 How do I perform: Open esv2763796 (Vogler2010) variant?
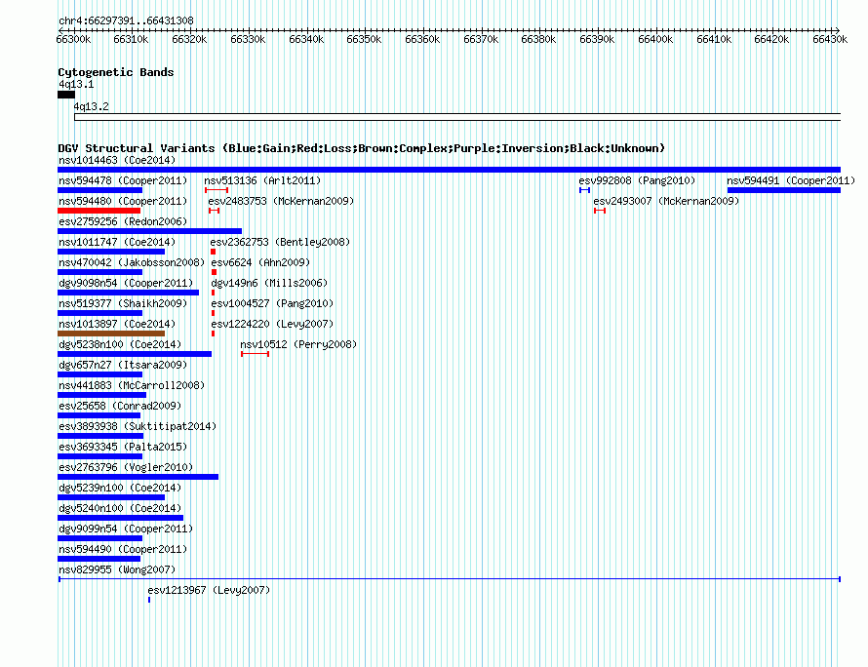[126, 468]
